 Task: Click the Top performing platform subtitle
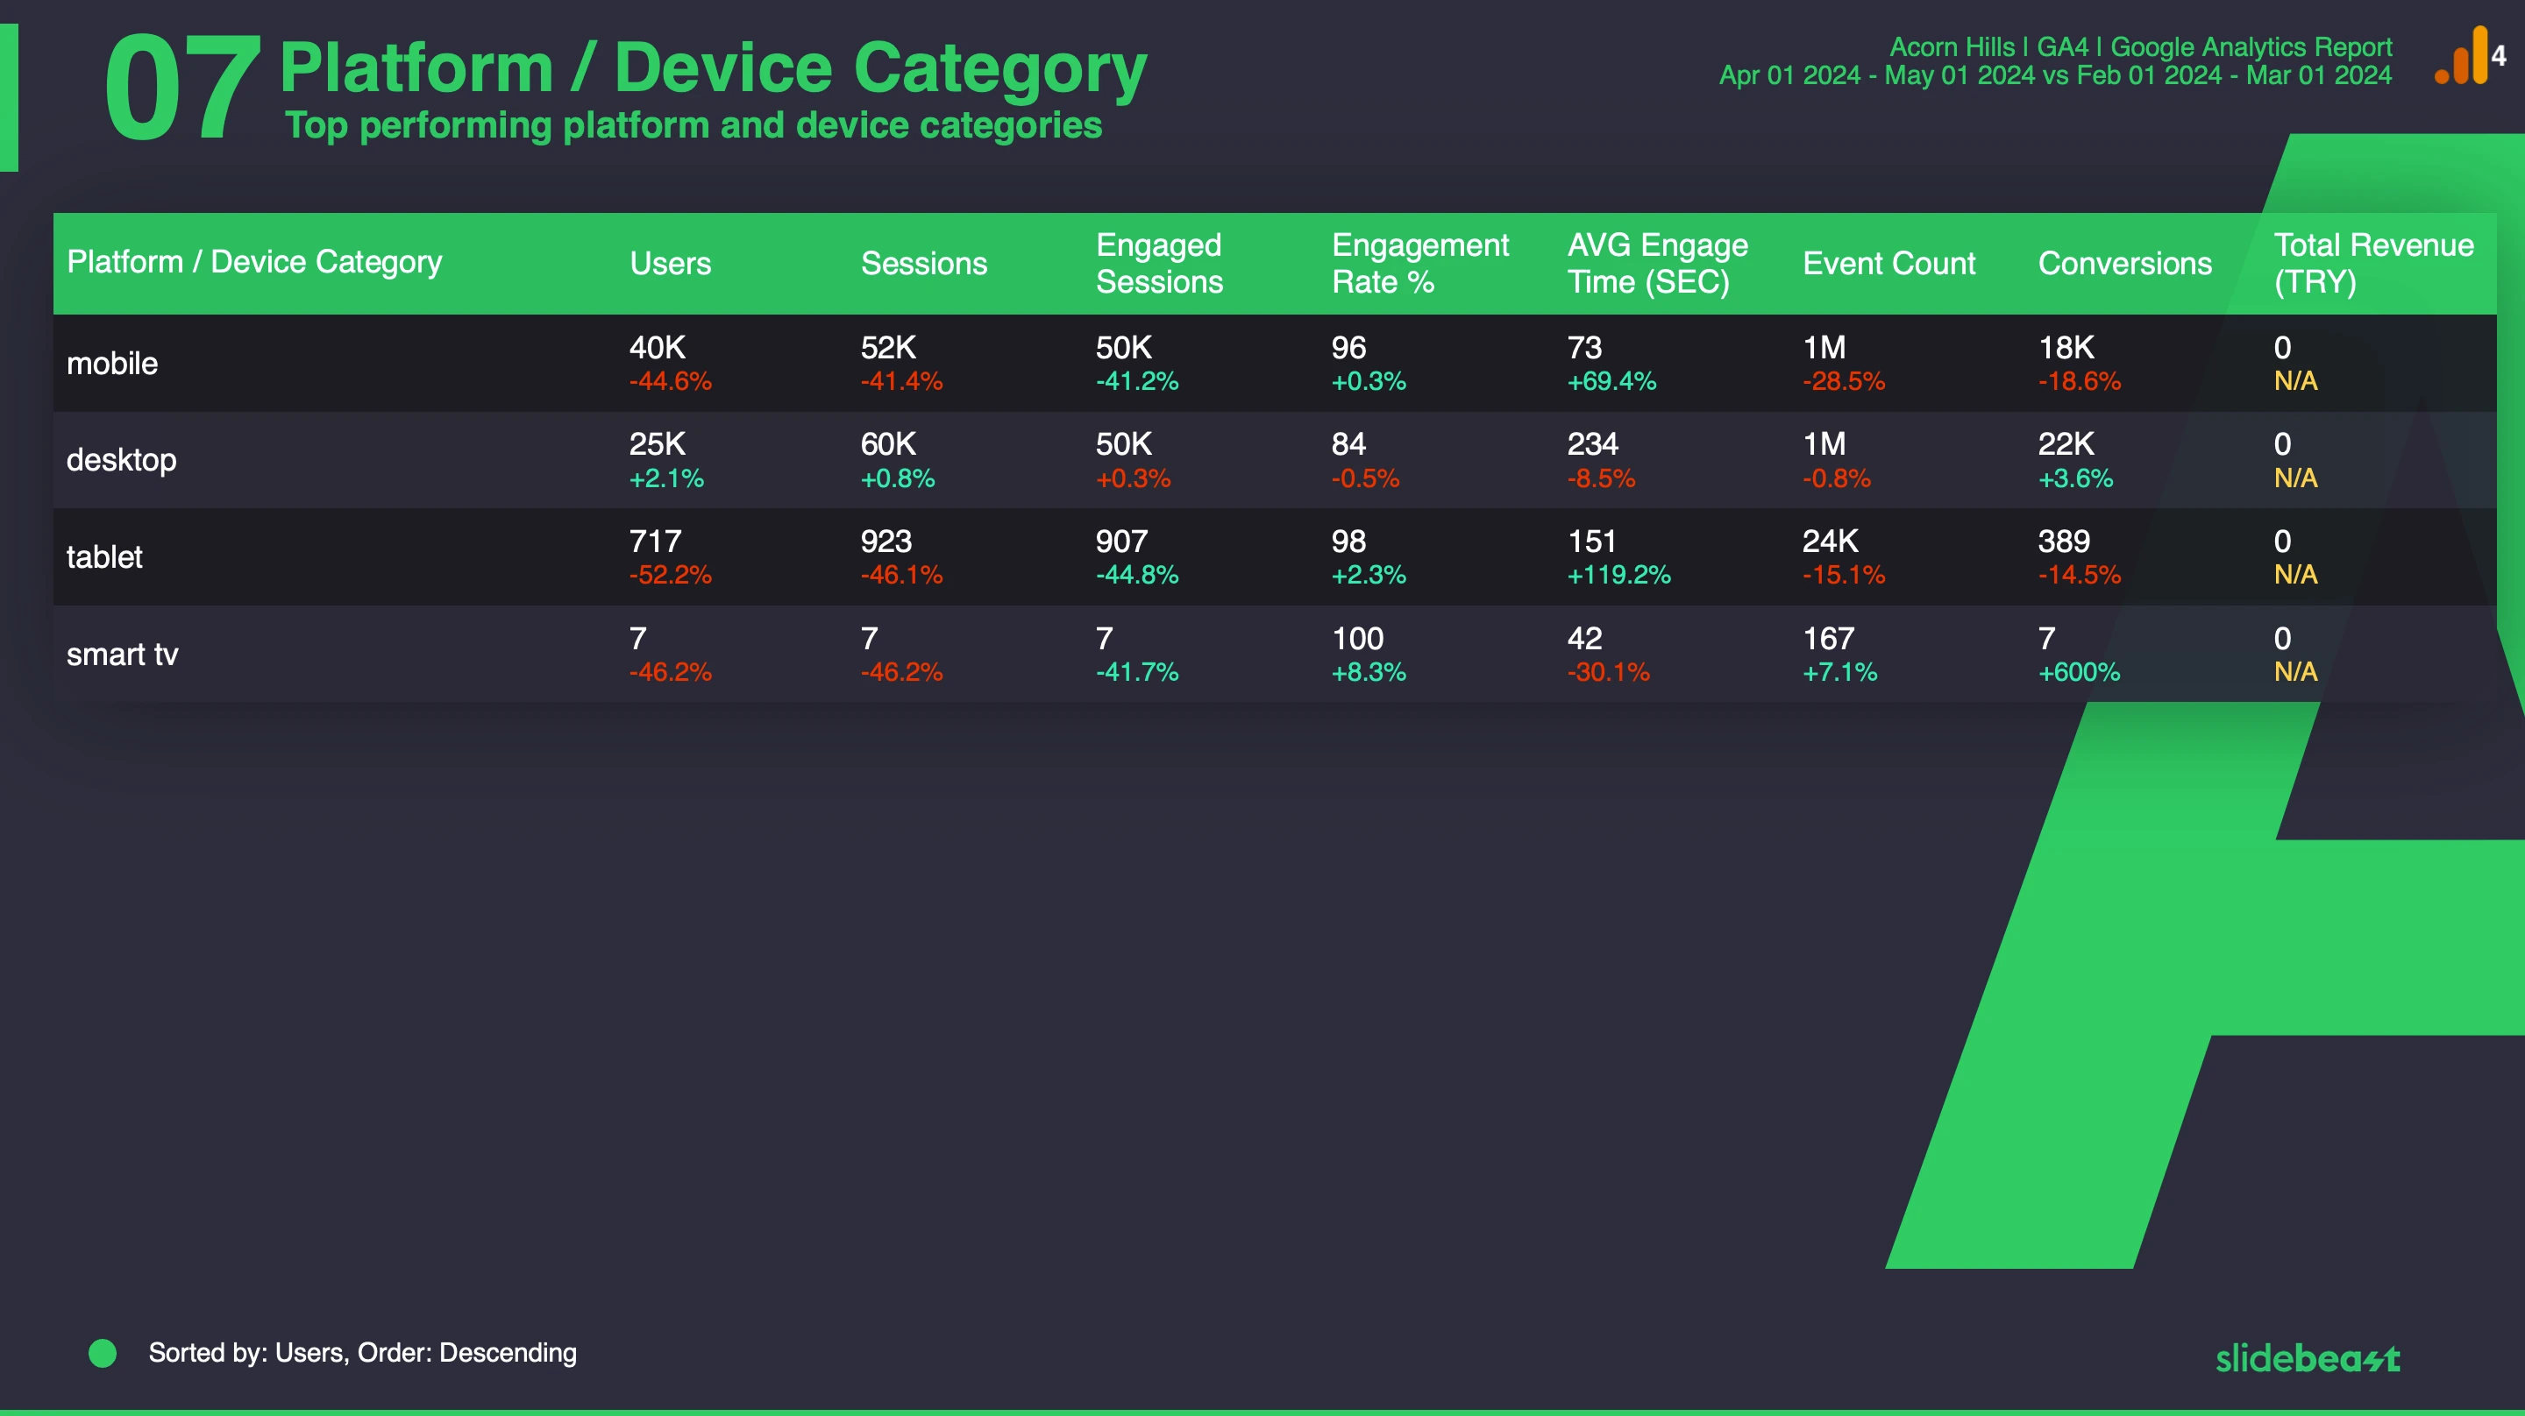point(693,125)
